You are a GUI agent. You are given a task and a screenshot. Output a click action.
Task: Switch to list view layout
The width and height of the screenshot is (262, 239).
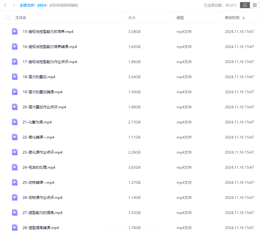(x=245, y=5)
